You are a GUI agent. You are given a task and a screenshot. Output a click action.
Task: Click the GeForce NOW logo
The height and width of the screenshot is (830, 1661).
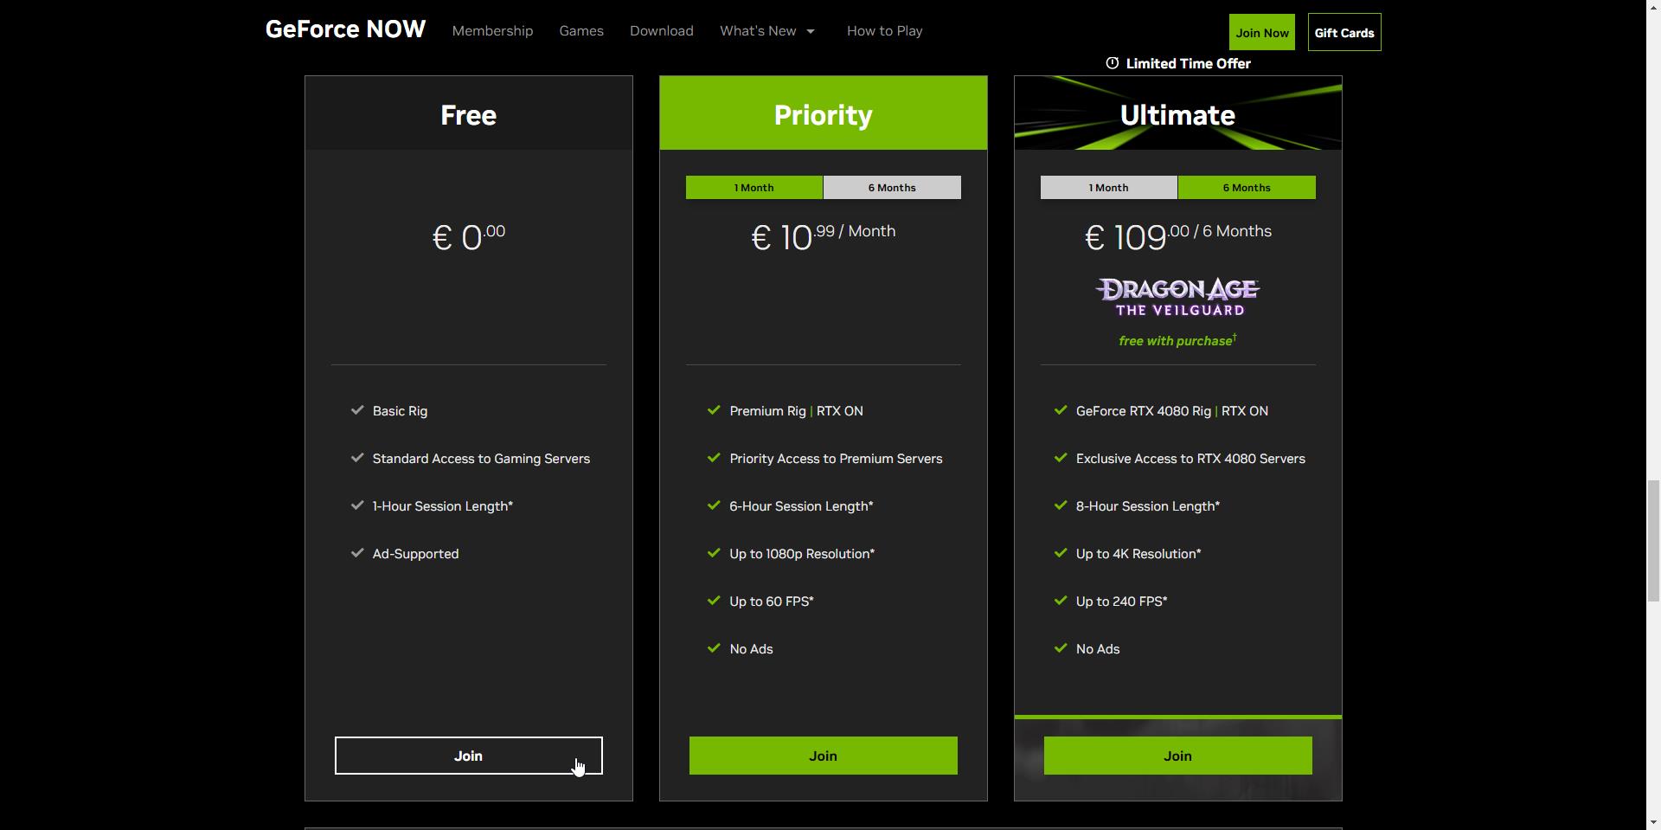(344, 29)
